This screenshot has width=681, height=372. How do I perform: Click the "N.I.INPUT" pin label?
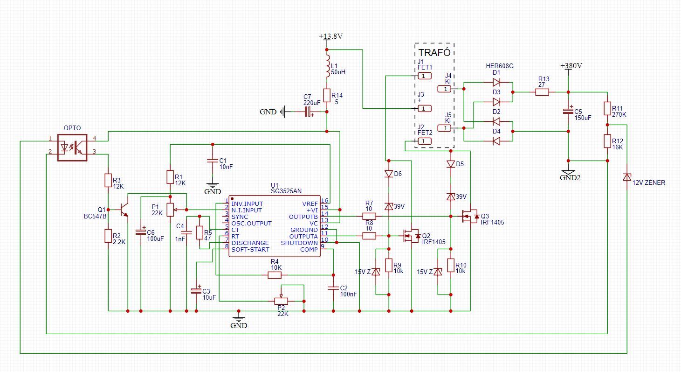pos(246,211)
